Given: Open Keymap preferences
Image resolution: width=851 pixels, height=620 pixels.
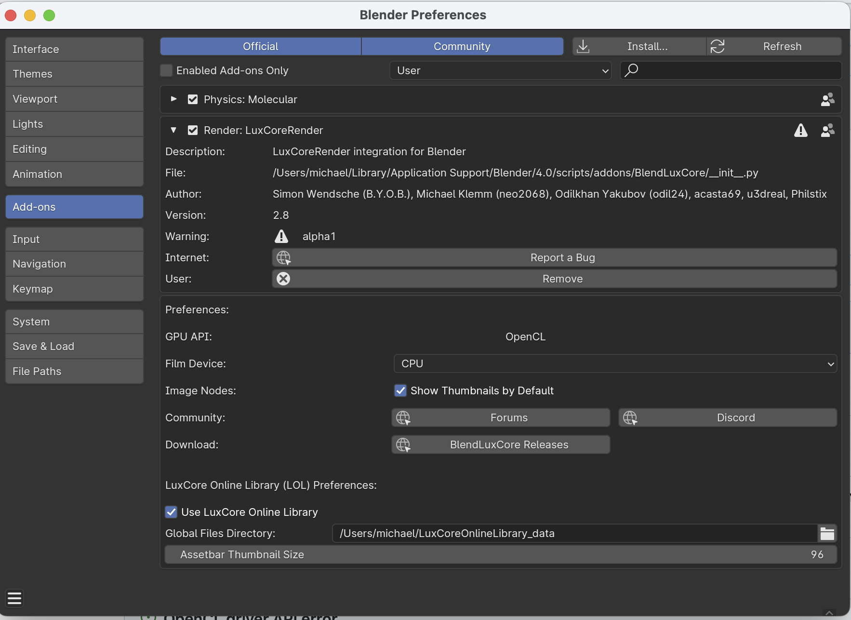Looking at the screenshot, I should pyautogui.click(x=74, y=289).
